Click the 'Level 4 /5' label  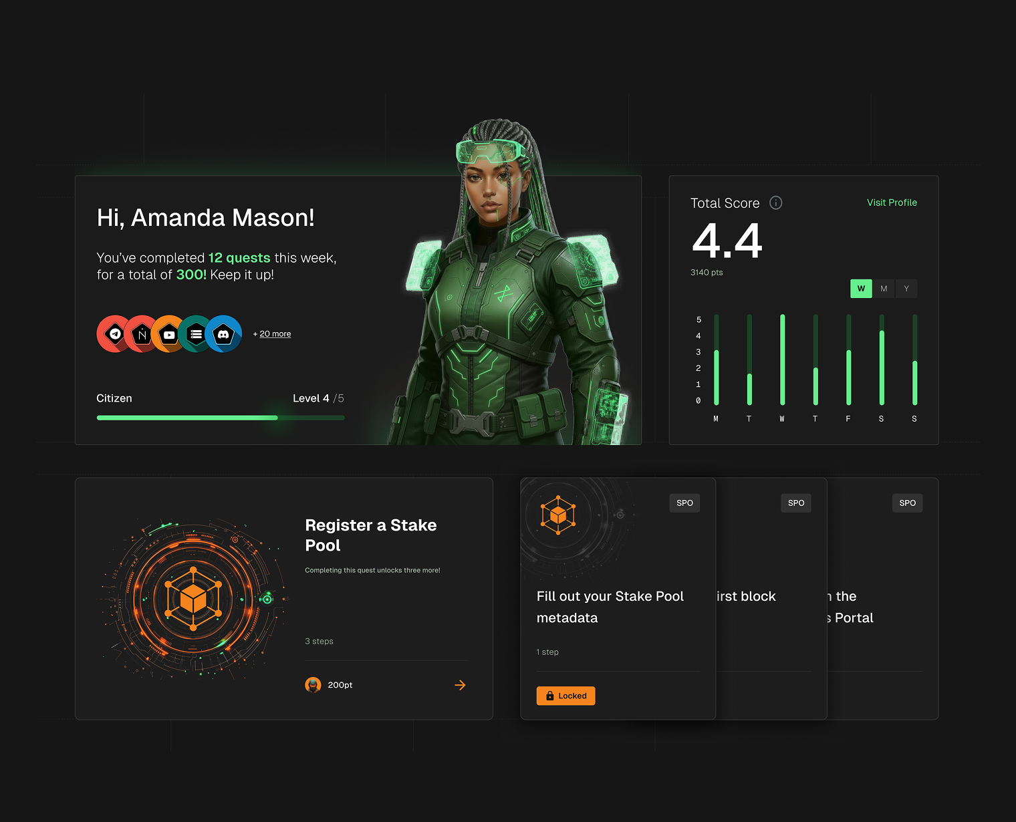coord(319,398)
